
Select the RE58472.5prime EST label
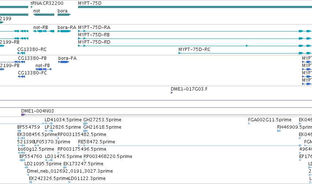coord(96,142)
